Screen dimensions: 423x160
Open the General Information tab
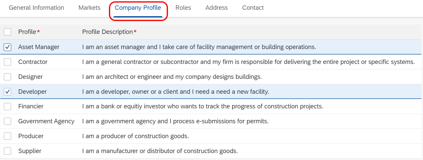pyautogui.click(x=36, y=8)
